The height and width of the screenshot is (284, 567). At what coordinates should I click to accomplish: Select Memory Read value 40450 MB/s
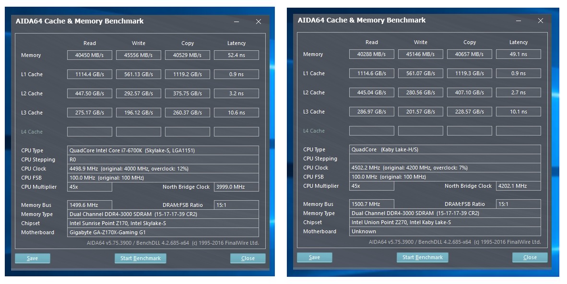point(90,55)
